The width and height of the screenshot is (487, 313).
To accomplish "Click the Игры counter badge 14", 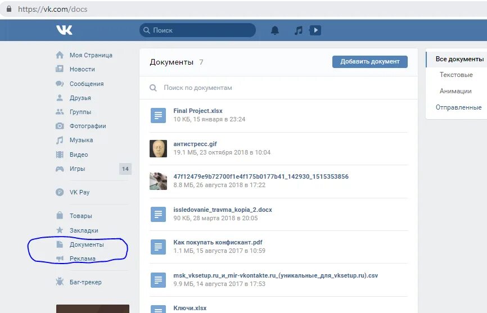I will (125, 169).
